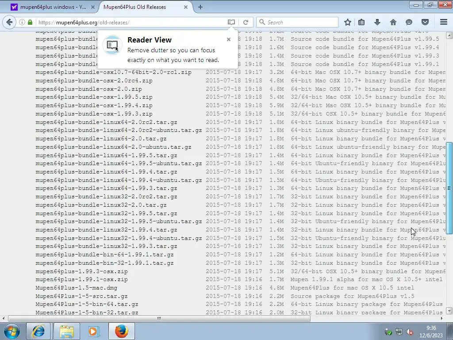Download mupen64plus-bundle-bin-32-1.99.1.tar.gz
453x340 pixels.
pyautogui.click(x=104, y=263)
